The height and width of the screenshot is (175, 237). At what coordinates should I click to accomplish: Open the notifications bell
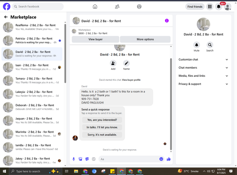pos(219,7)
